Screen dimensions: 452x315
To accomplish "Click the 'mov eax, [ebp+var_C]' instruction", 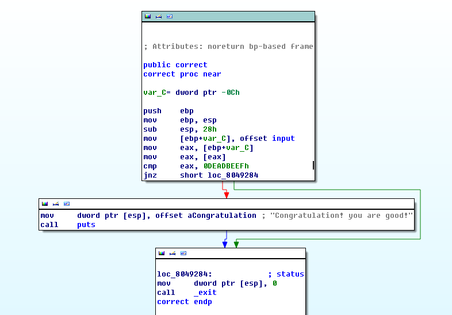I will click(198, 148).
